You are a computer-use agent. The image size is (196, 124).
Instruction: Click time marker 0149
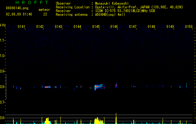[x=170, y=27]
